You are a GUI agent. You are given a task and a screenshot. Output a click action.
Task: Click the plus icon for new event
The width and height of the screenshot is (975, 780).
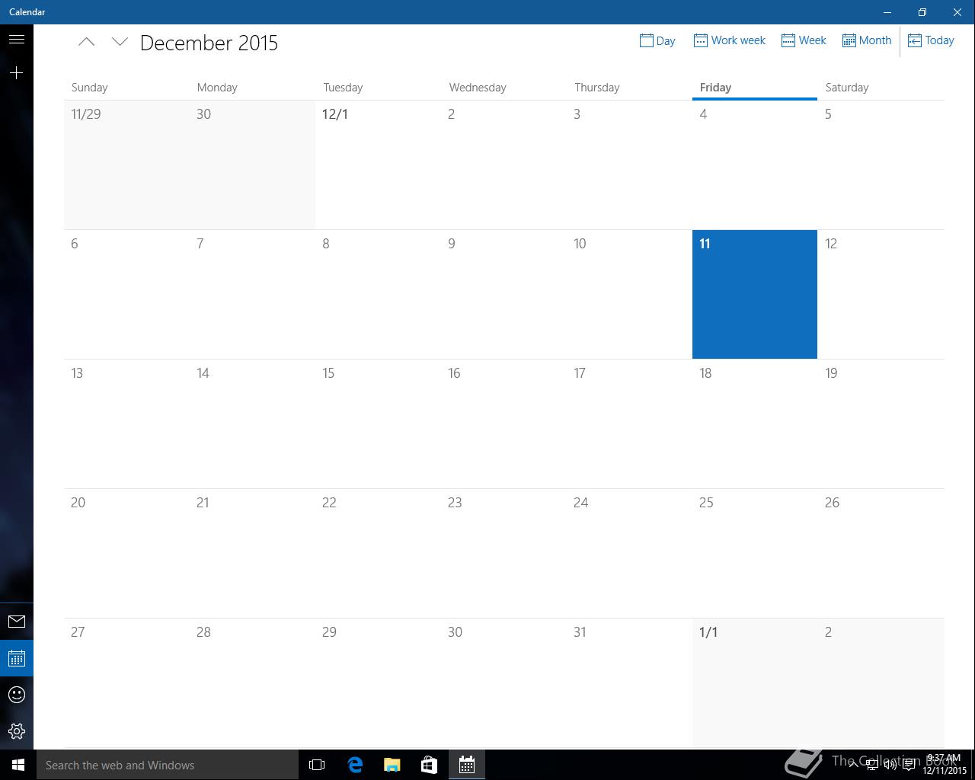17,73
